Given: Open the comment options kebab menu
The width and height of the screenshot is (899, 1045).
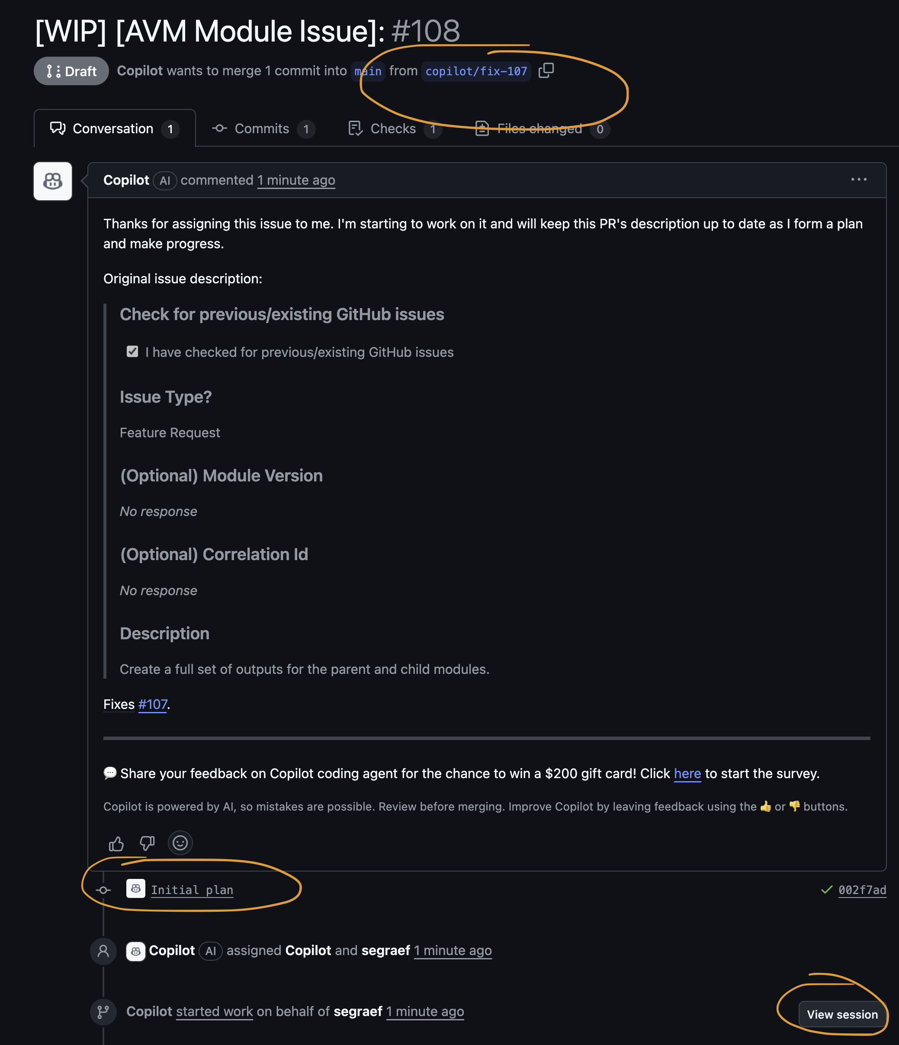Looking at the screenshot, I should click(859, 180).
